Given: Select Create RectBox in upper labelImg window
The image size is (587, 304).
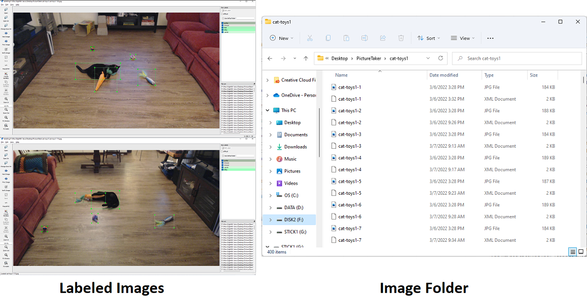Looking at the screenshot, I should click(6, 75).
